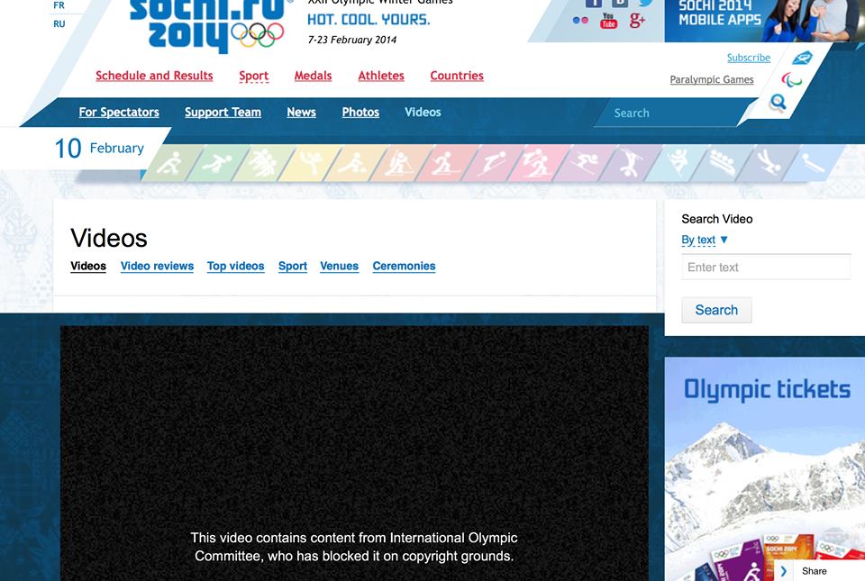Switch site language to RU
The image size is (865, 581).
[x=59, y=23]
